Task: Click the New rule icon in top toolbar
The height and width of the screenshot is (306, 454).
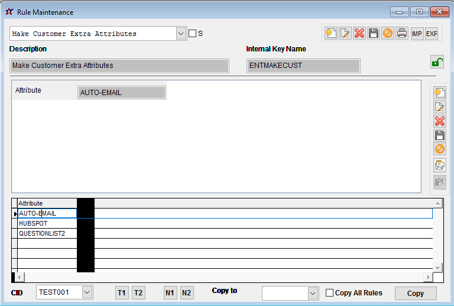Action: tap(331, 34)
